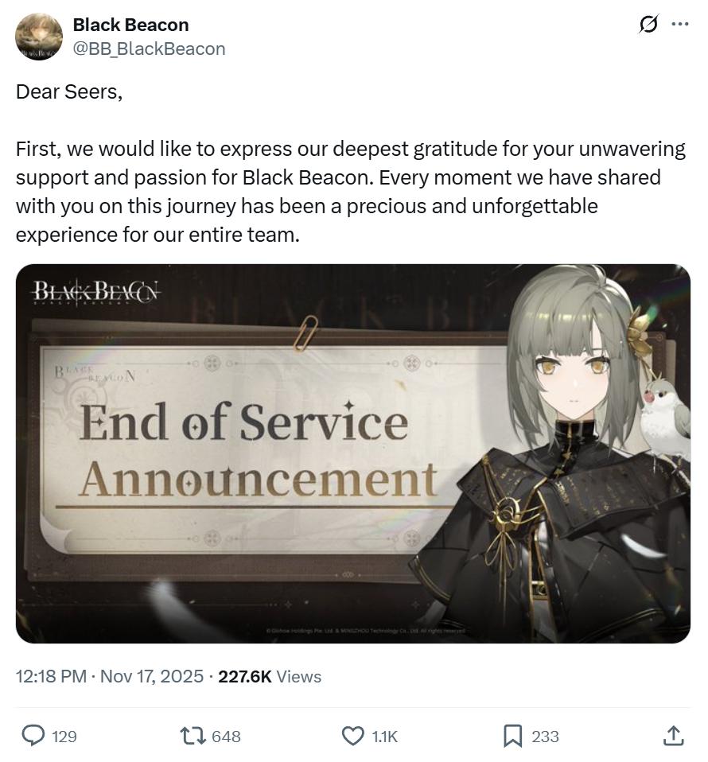Like the post with heart icon

(352, 736)
